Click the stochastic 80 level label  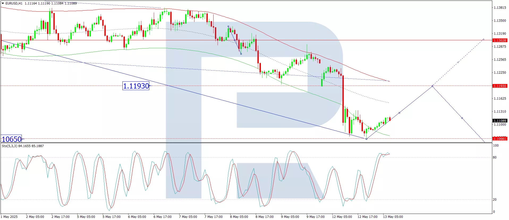494,157
